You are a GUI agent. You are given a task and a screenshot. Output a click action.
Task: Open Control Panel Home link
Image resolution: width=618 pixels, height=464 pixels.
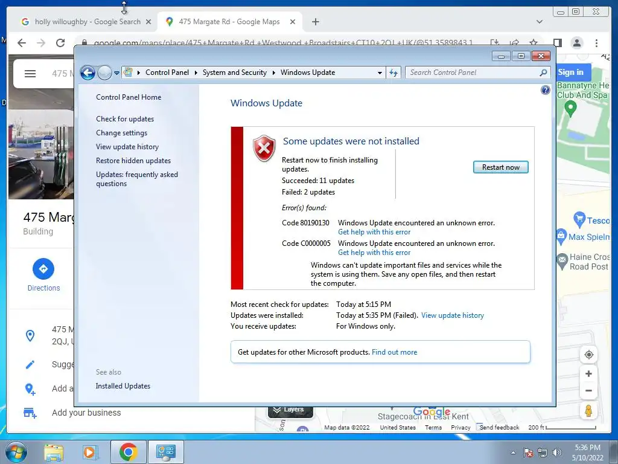[129, 97]
